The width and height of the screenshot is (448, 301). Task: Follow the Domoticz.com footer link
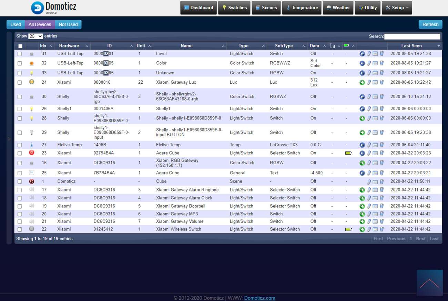(x=259, y=298)
